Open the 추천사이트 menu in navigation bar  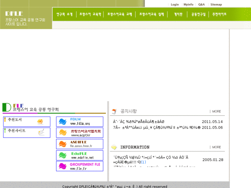tap(219, 14)
